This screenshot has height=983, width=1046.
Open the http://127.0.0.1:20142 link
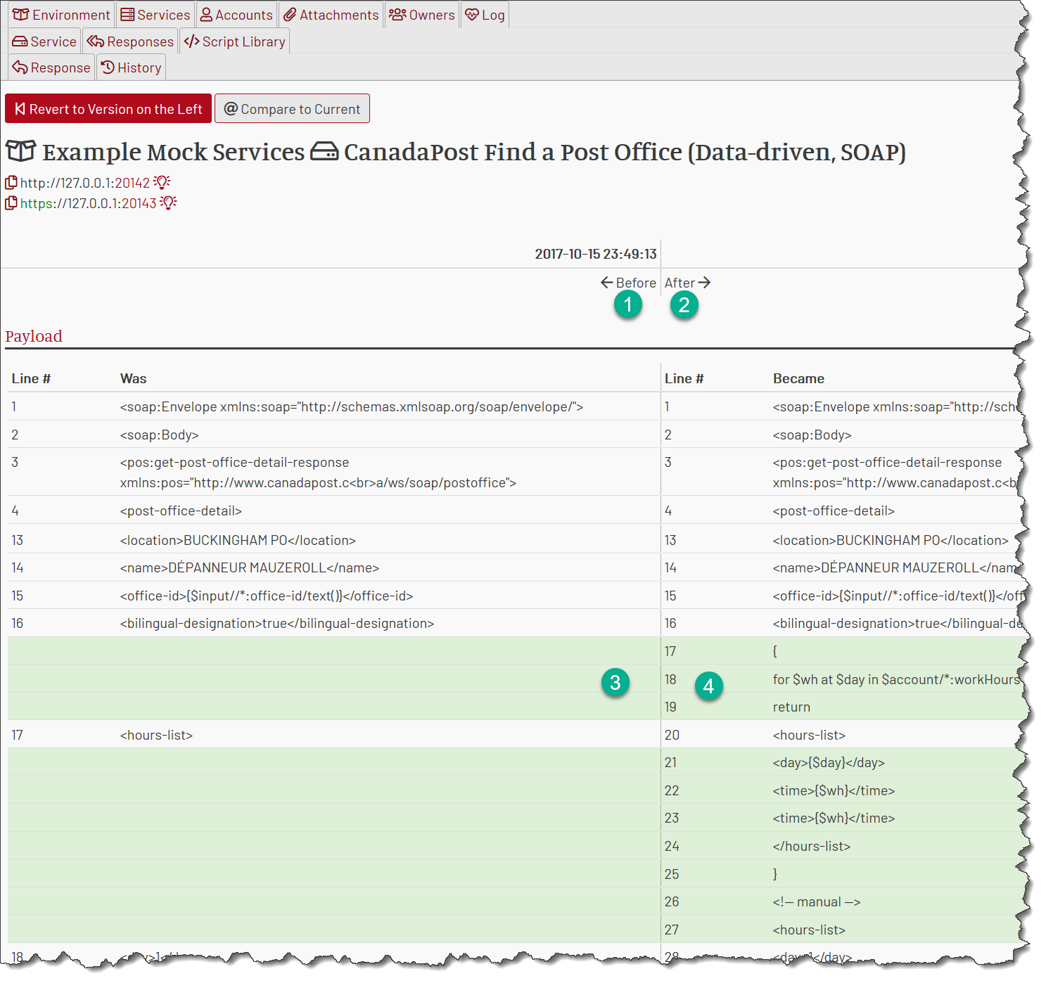coord(84,183)
